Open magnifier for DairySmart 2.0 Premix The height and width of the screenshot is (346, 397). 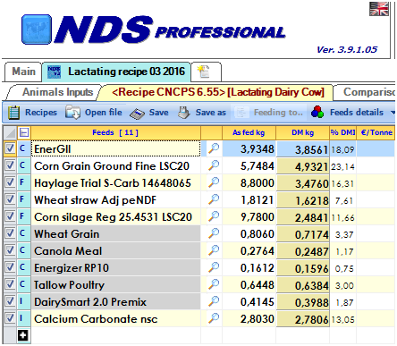click(x=214, y=301)
